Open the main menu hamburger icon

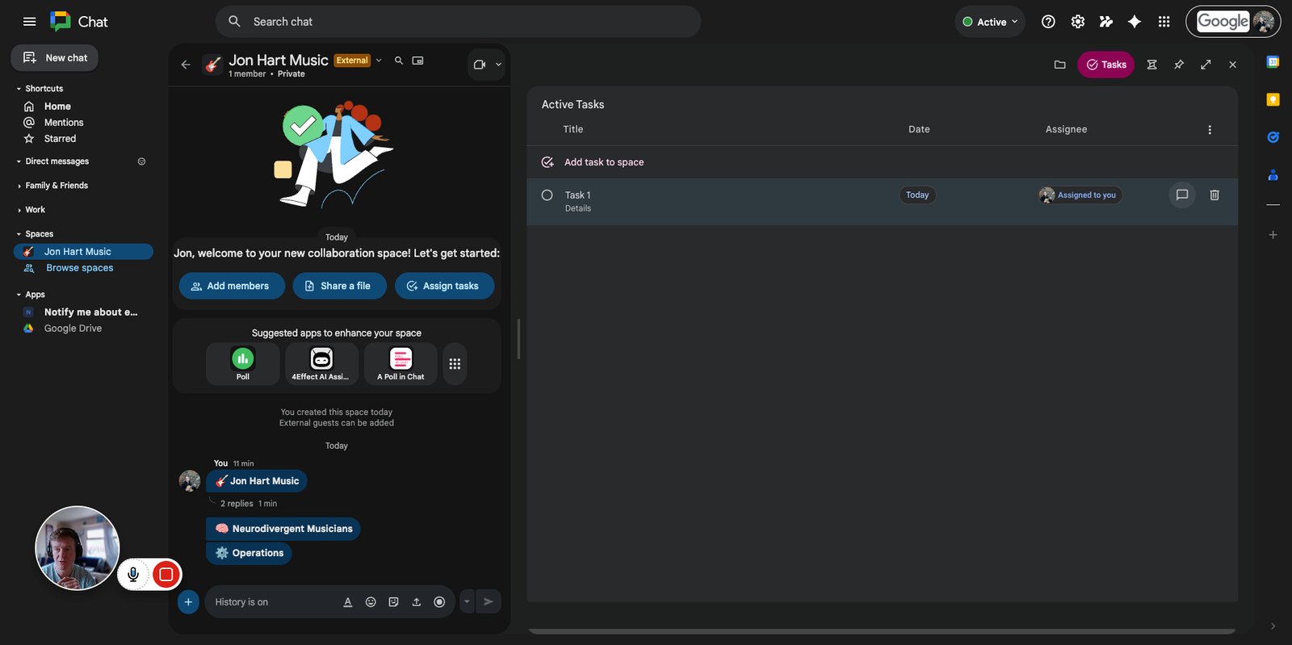(x=29, y=22)
